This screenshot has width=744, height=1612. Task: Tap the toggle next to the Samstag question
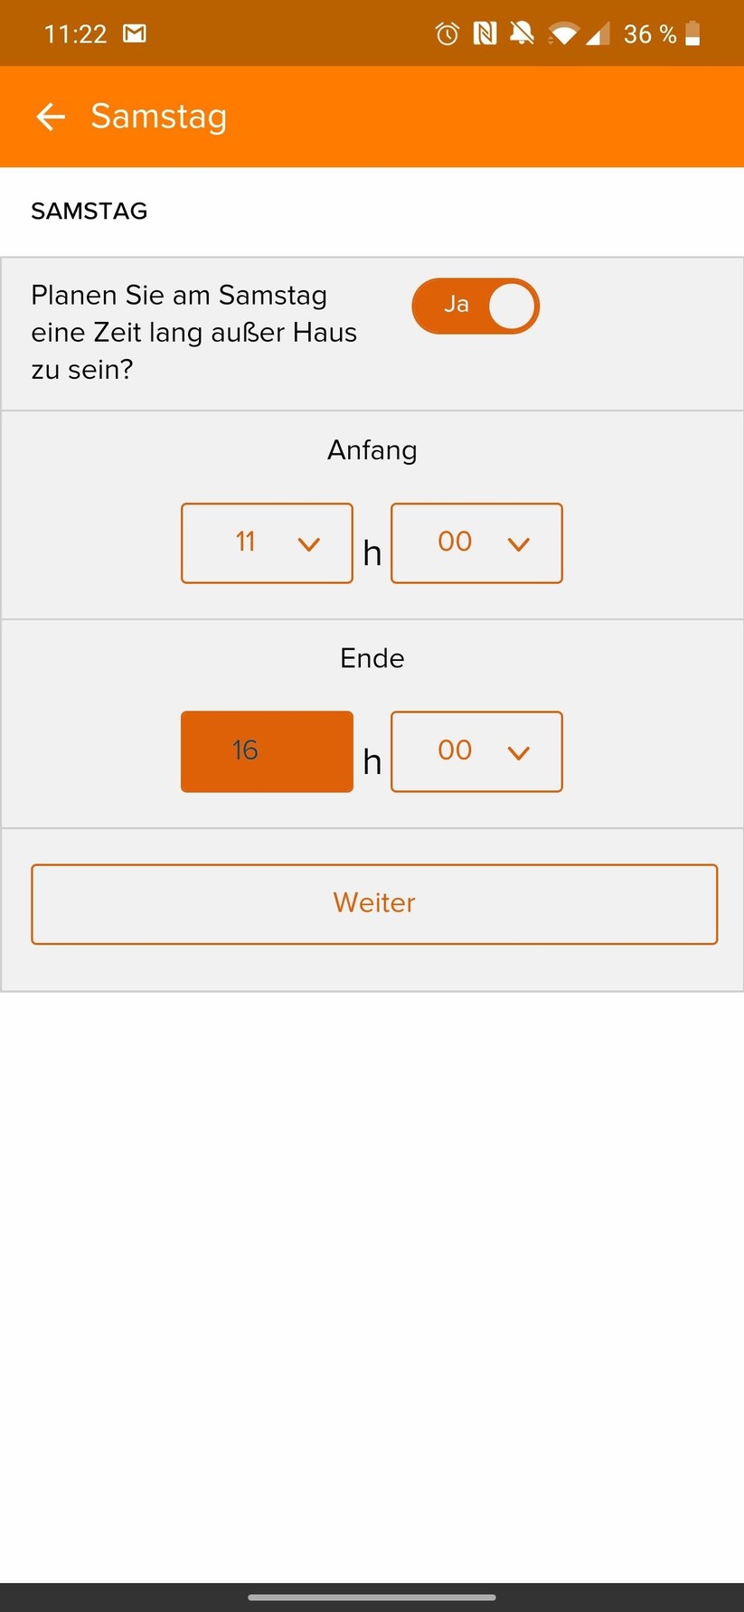(x=476, y=306)
